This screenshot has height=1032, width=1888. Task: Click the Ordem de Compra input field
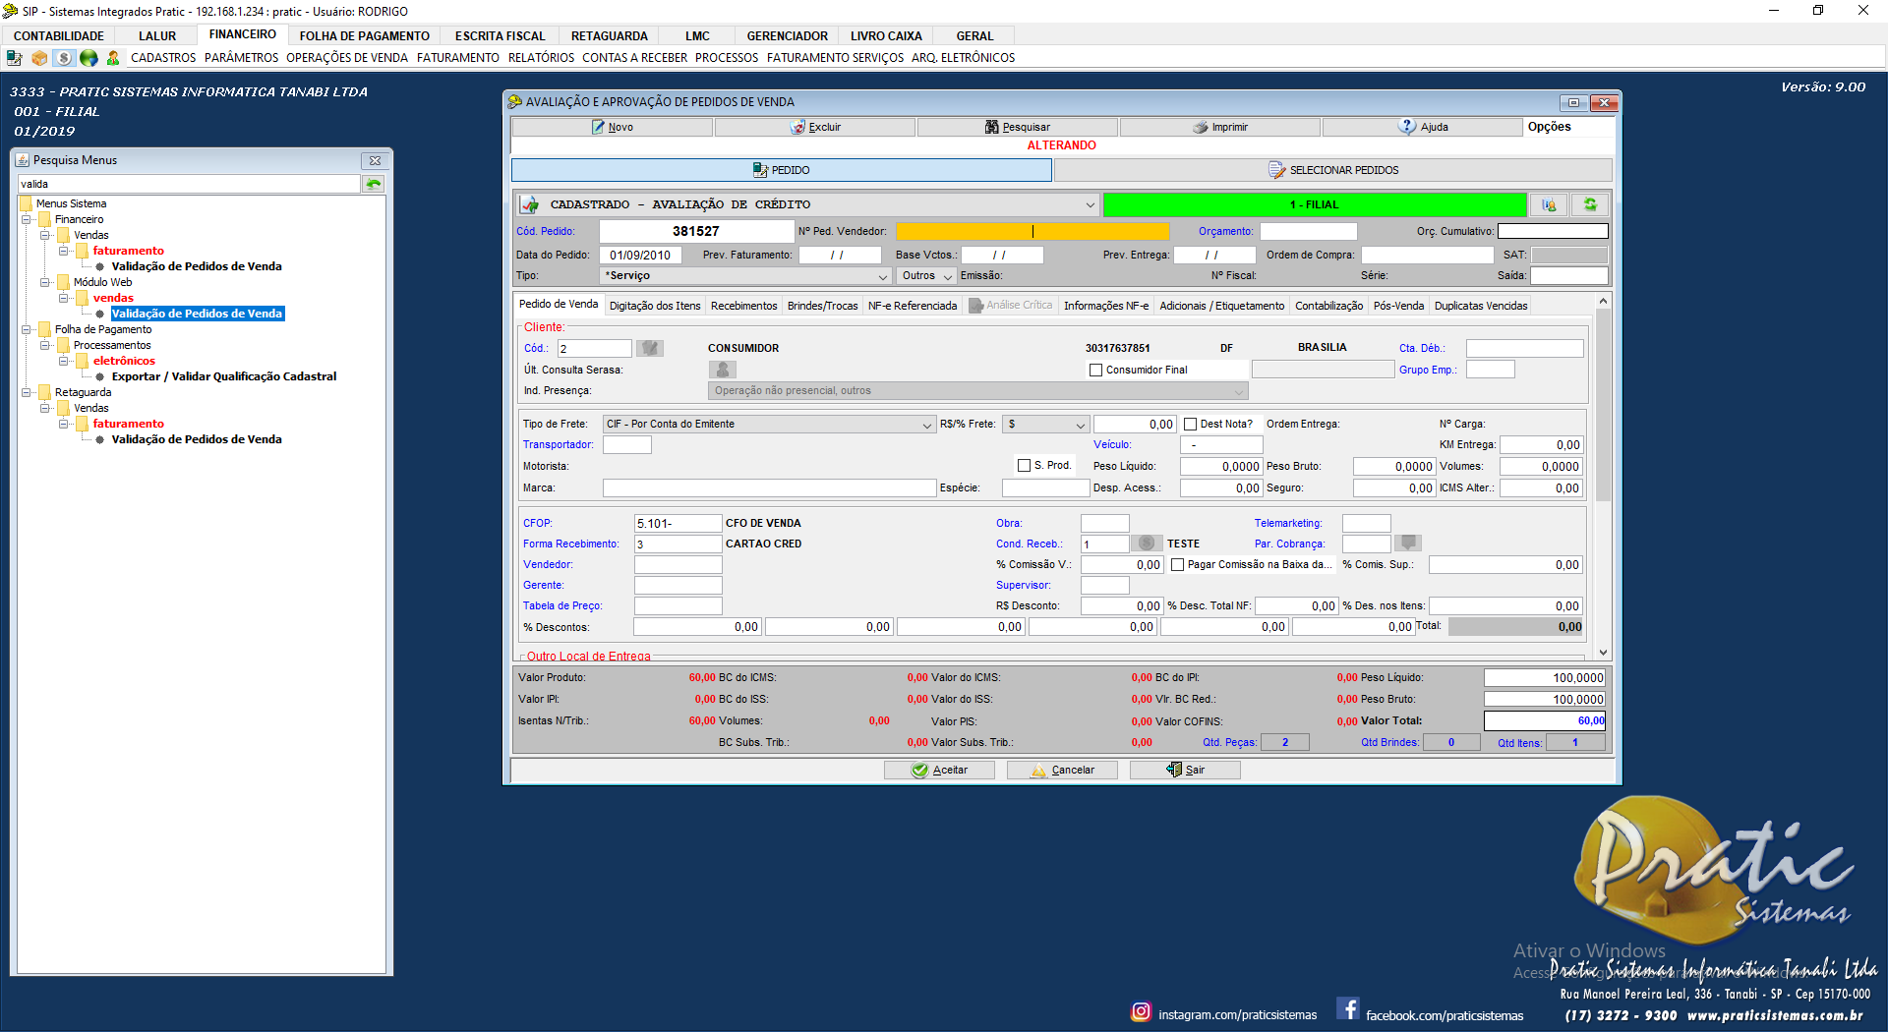(1427, 256)
